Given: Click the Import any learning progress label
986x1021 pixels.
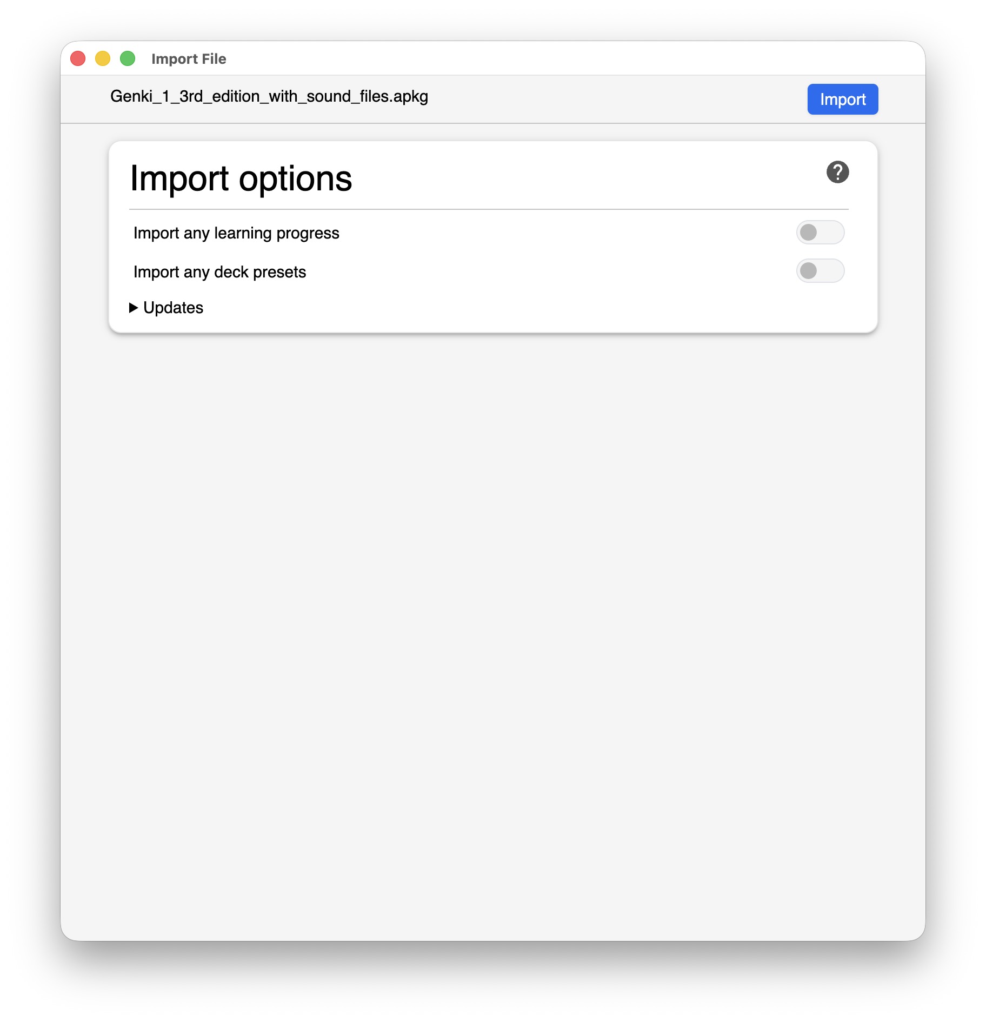Looking at the screenshot, I should pyautogui.click(x=236, y=233).
